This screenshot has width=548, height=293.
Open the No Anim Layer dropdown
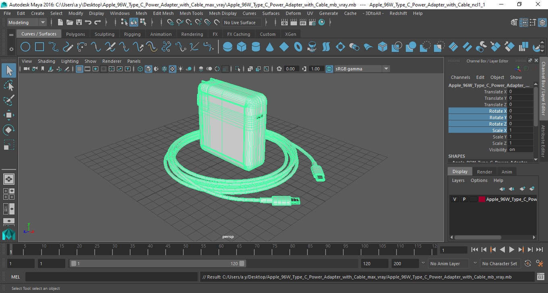click(x=448, y=264)
